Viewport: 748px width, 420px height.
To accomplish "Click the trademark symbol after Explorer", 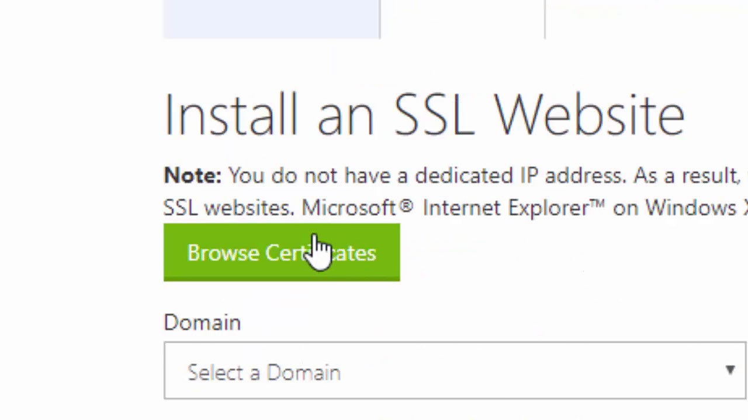I will (597, 204).
